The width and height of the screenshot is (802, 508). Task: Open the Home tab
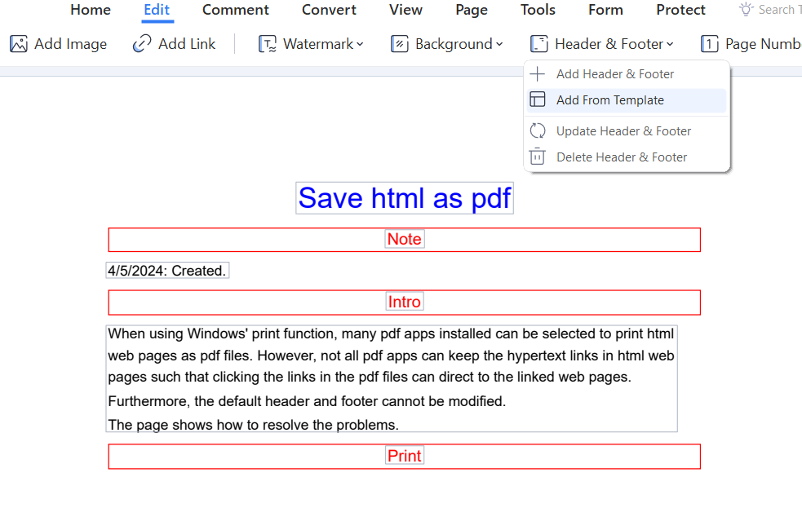(x=91, y=10)
